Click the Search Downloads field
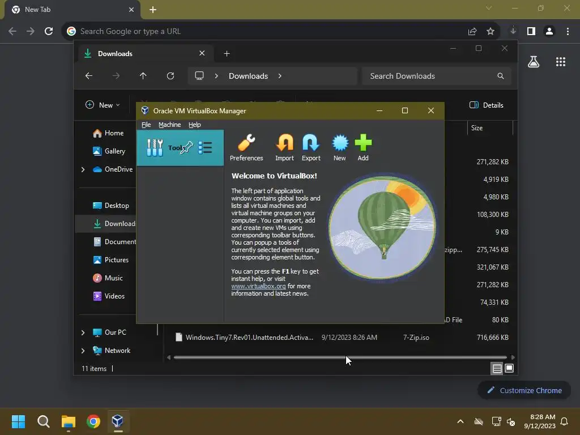This screenshot has width=580, height=435. click(x=437, y=76)
